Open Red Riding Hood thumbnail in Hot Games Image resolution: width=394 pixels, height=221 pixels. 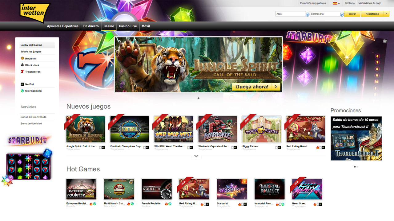(x=194, y=189)
